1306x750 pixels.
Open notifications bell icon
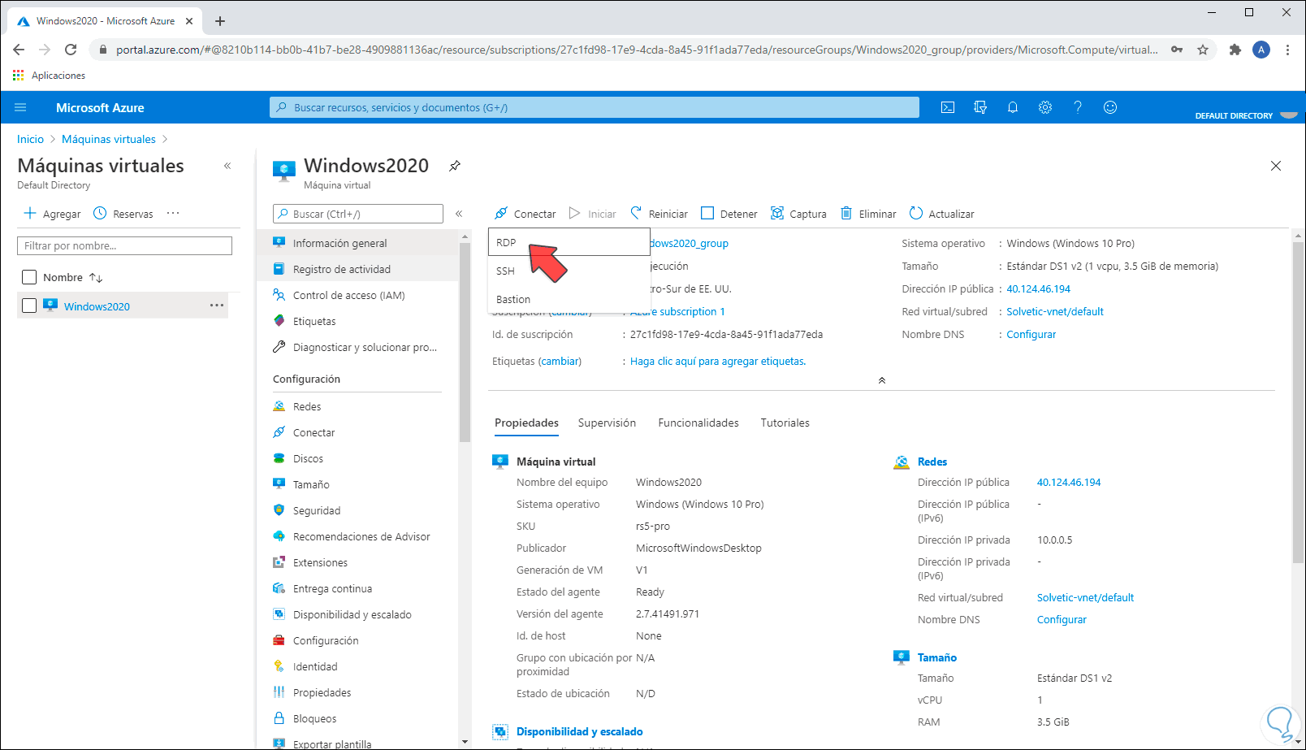1013,107
